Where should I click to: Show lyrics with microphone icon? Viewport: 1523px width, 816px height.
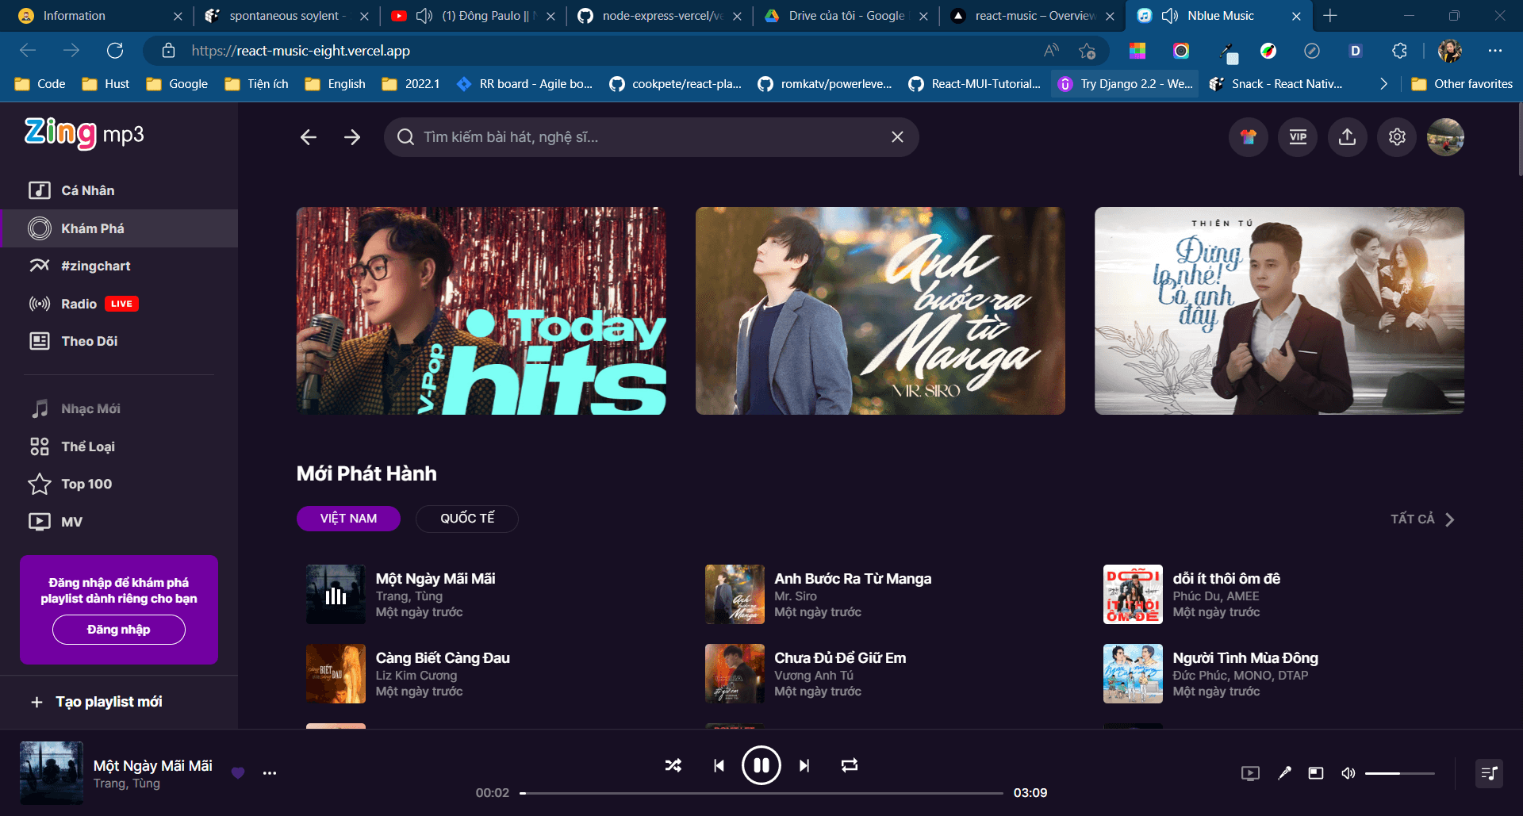coord(1284,773)
